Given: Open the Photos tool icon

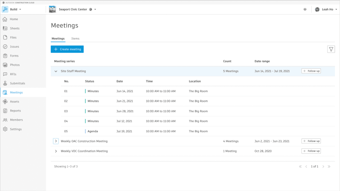Looking at the screenshot, I should point(5,65).
